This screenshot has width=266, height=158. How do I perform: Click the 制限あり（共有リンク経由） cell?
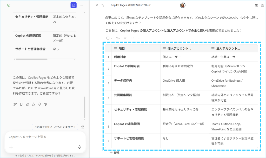pyautogui.click(x=185, y=98)
